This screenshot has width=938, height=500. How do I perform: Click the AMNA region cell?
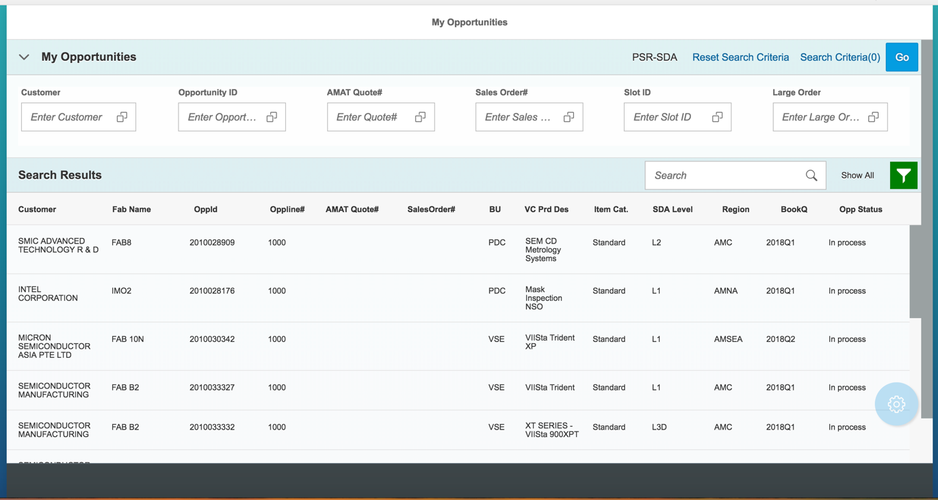tap(726, 291)
